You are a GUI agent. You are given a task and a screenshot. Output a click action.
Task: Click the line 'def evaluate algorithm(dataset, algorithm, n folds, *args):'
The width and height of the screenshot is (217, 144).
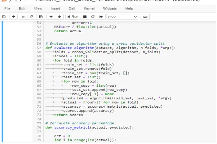111,48
